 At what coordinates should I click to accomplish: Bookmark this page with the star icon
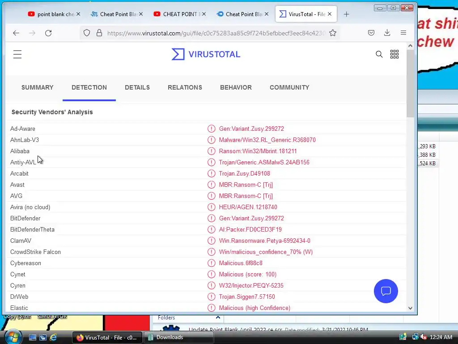tap(333, 33)
